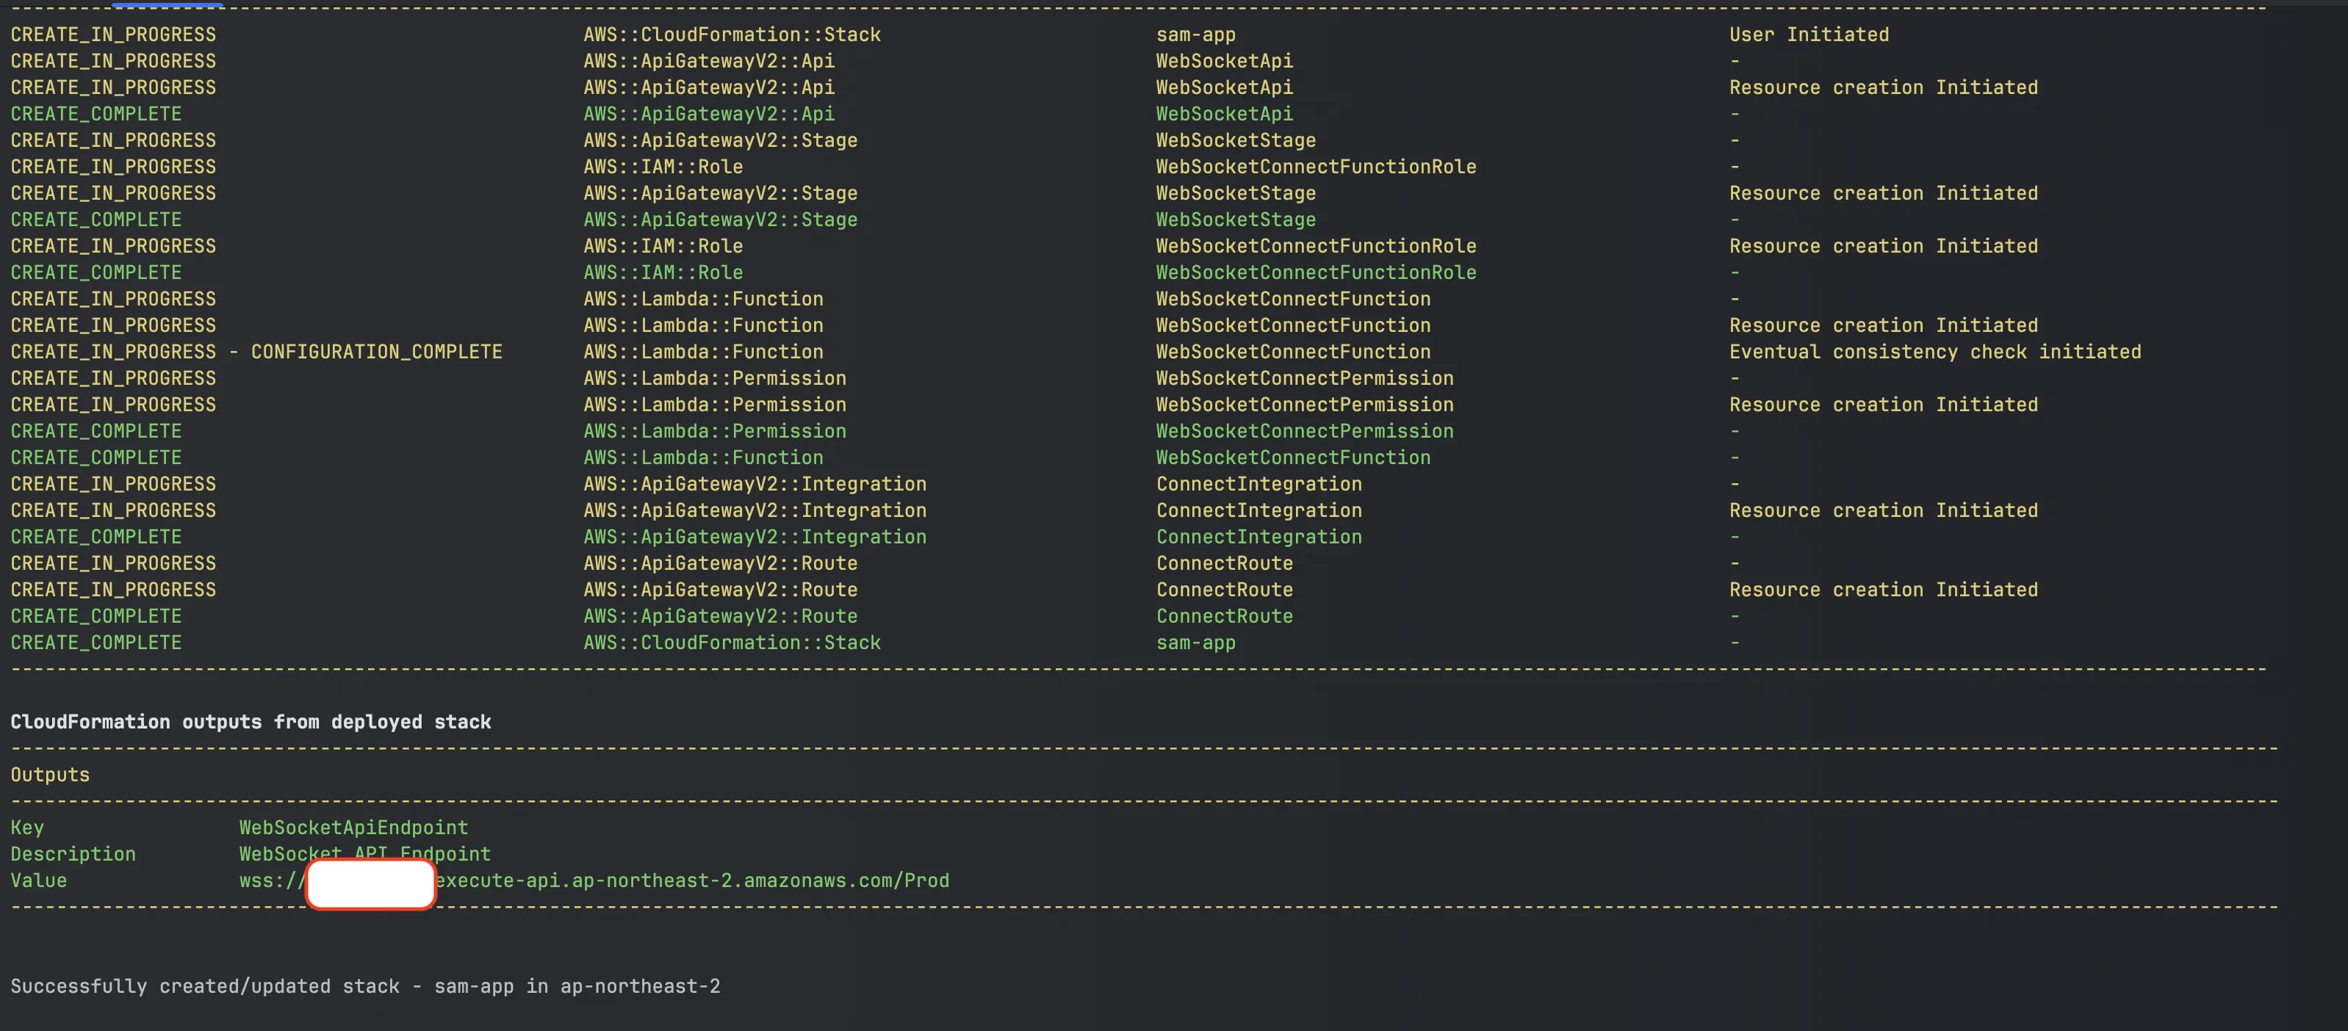2348x1031 pixels.
Task: Select the AWS::ApiGatewayV2::Api resource type
Action: pos(708,61)
